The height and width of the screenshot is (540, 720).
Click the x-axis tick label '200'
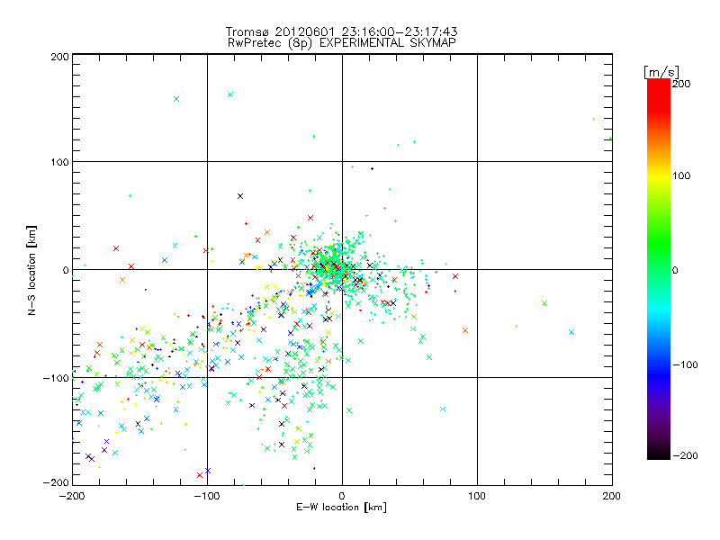coord(612,496)
